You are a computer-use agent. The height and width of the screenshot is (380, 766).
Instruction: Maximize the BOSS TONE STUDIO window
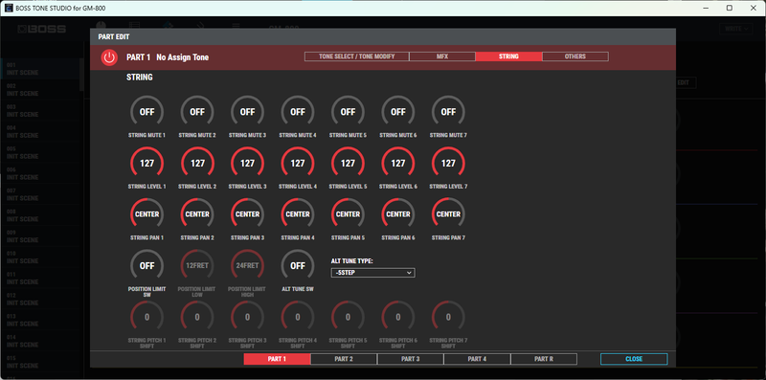(x=730, y=8)
